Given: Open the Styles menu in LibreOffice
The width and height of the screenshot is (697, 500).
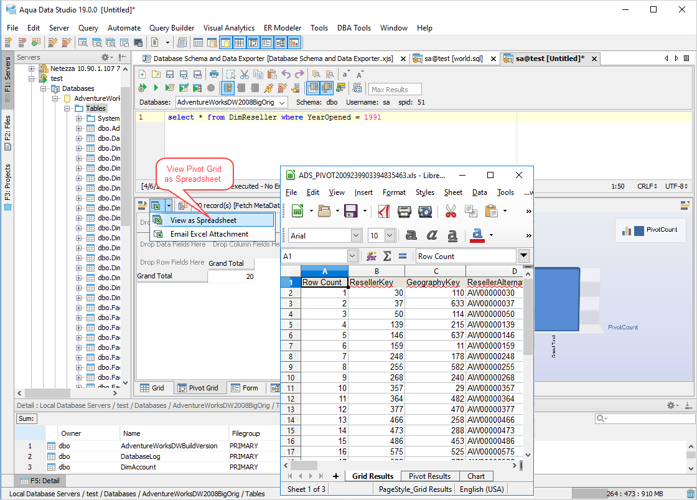Looking at the screenshot, I should 425,192.
